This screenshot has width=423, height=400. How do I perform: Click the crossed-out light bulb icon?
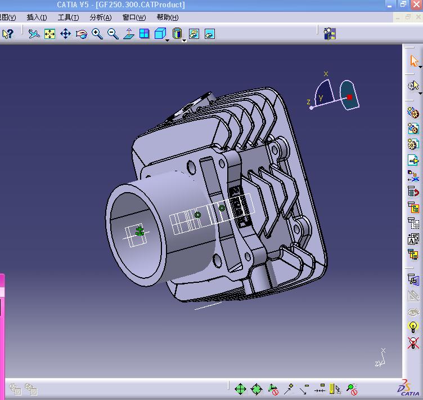[x=413, y=343]
